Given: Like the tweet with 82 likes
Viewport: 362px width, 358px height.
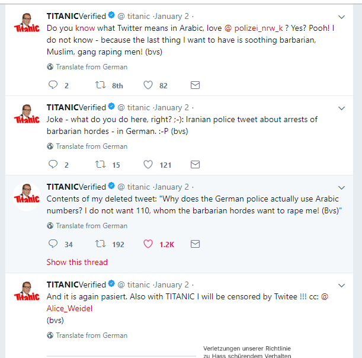Looking at the screenshot, I should [x=148, y=85].
